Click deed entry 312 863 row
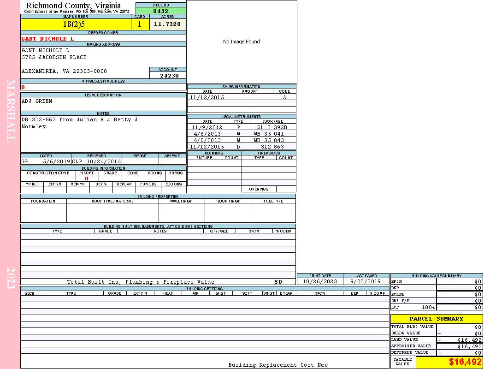Viewport: 484px width, 369px height. 242,147
